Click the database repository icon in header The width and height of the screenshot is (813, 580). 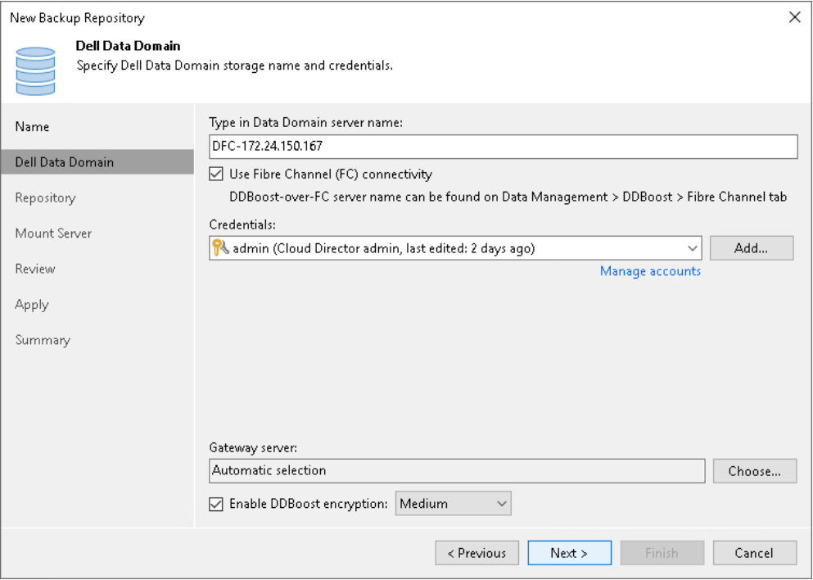[x=36, y=70]
